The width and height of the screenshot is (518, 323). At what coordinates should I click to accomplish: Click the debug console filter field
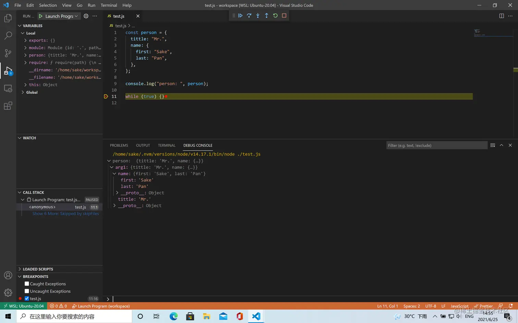436,145
